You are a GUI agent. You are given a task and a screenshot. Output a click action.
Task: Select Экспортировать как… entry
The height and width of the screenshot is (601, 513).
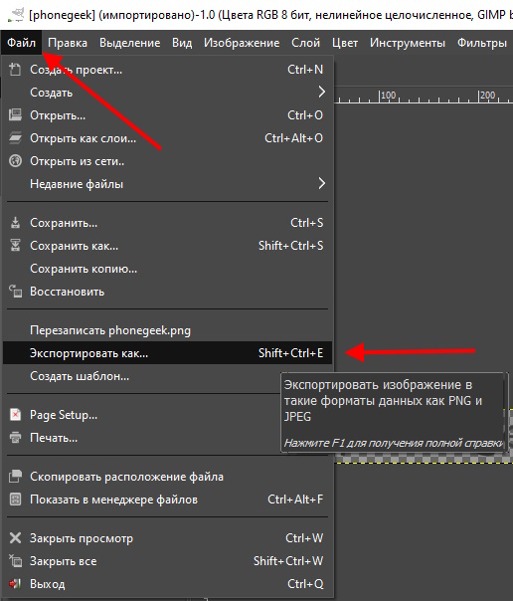tap(167, 352)
